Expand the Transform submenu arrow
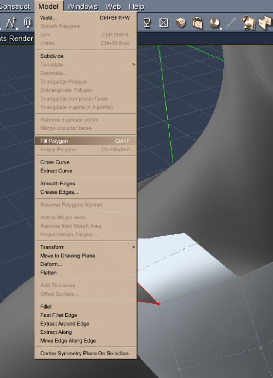Viewport: 273px width, 378px height. click(x=133, y=247)
